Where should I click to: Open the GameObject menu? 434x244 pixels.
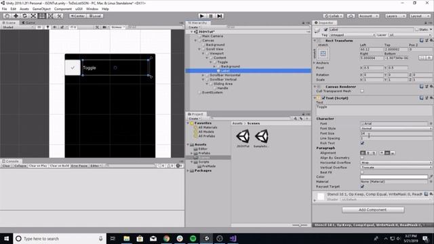[x=41, y=9]
